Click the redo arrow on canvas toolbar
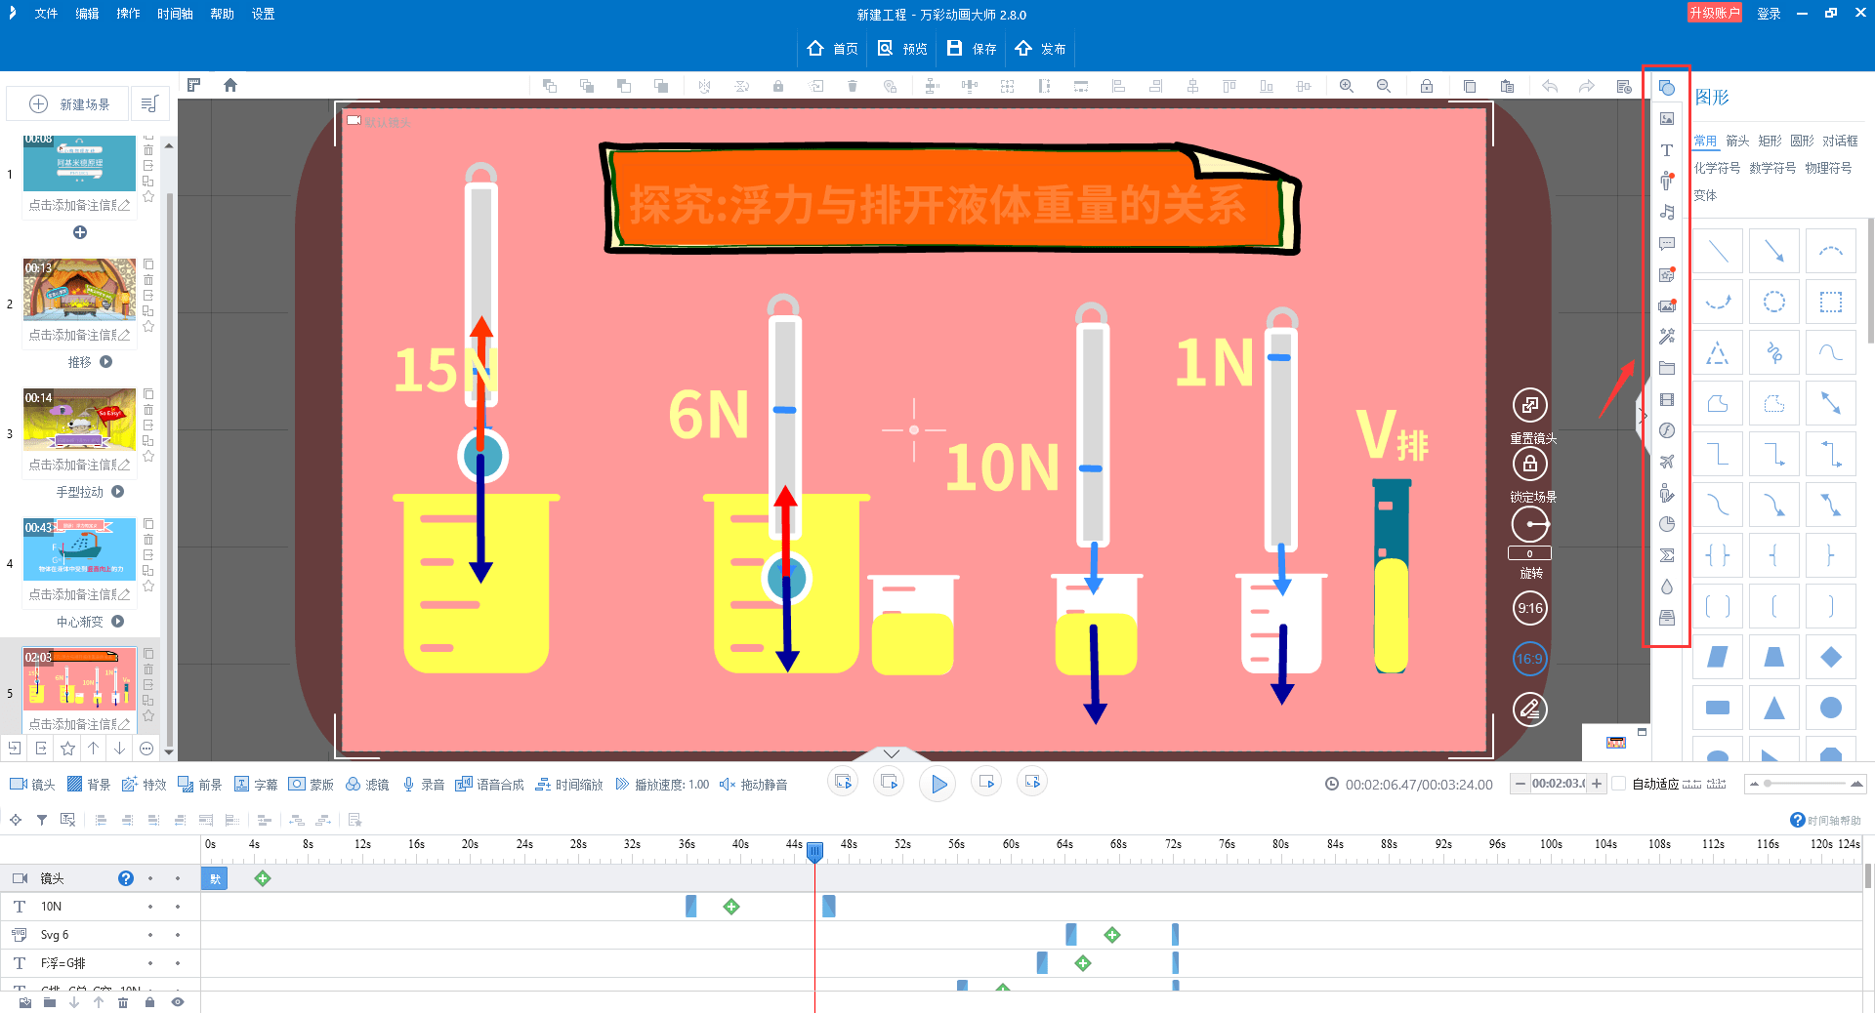 (1587, 86)
